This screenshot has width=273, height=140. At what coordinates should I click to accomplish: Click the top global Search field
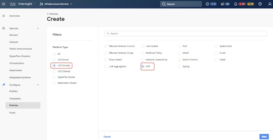pyautogui.click(x=181, y=4)
